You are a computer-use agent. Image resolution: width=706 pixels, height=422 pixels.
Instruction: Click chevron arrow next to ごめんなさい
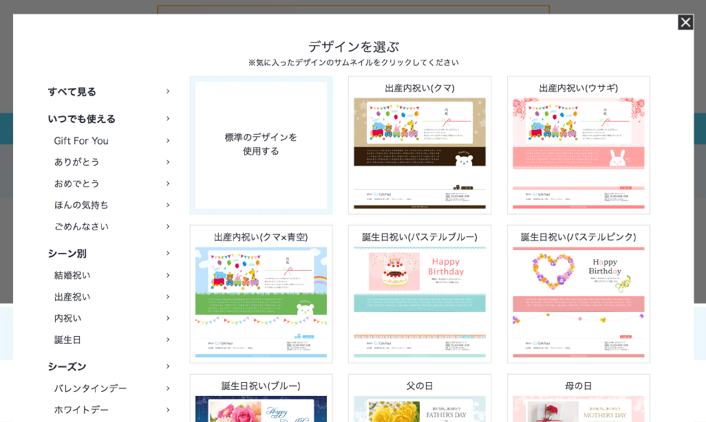point(167,226)
